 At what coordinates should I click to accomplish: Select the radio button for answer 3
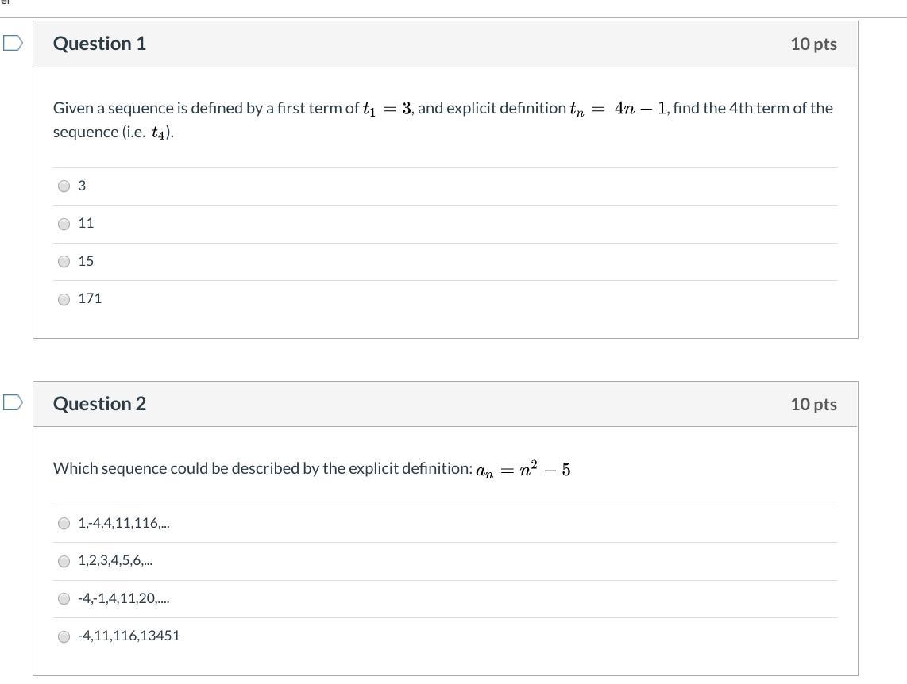(x=64, y=186)
